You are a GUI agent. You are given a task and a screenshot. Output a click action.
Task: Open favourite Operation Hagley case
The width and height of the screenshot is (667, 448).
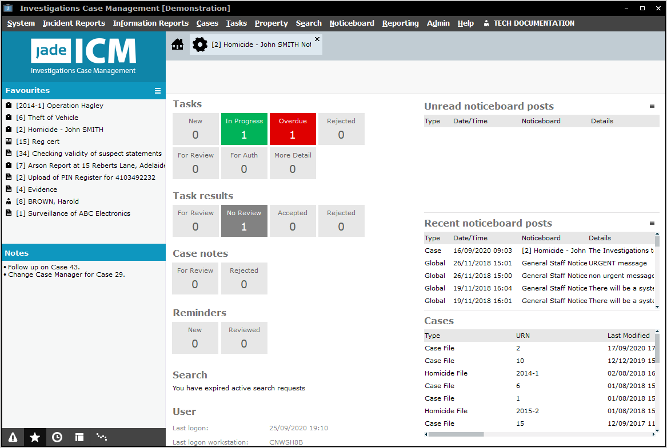click(x=59, y=106)
